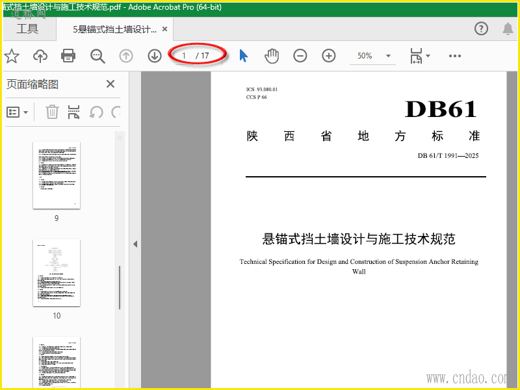
Task: Select the page 9 thumbnail
Action: tap(57, 175)
